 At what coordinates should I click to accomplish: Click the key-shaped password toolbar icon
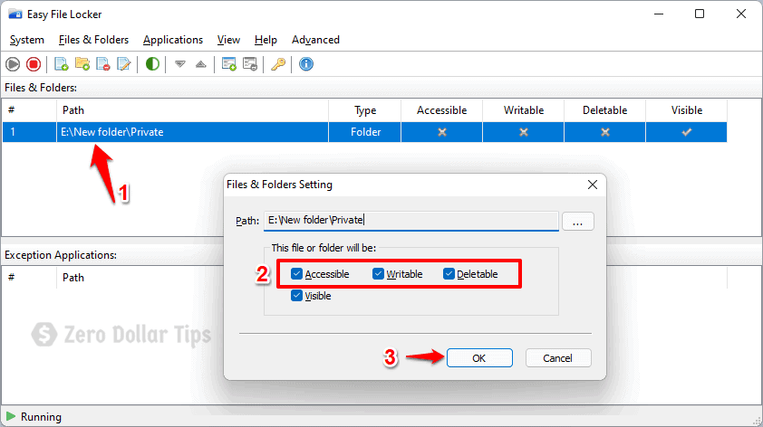[x=278, y=64]
